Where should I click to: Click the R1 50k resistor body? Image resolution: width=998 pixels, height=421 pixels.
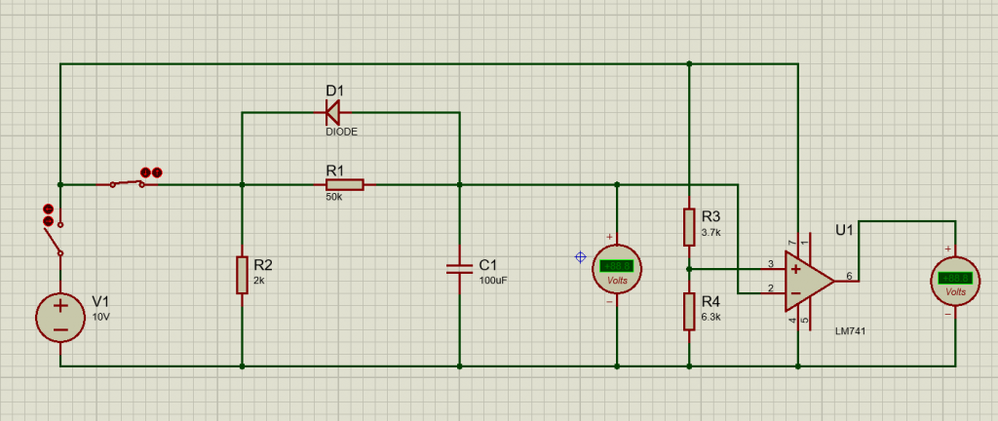[x=344, y=184]
